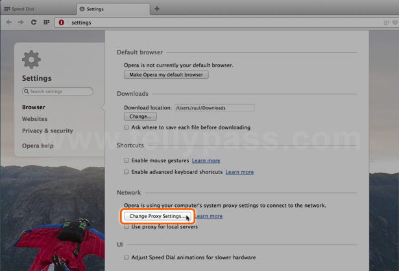
Task: Select the Settings tab
Action: [114, 9]
